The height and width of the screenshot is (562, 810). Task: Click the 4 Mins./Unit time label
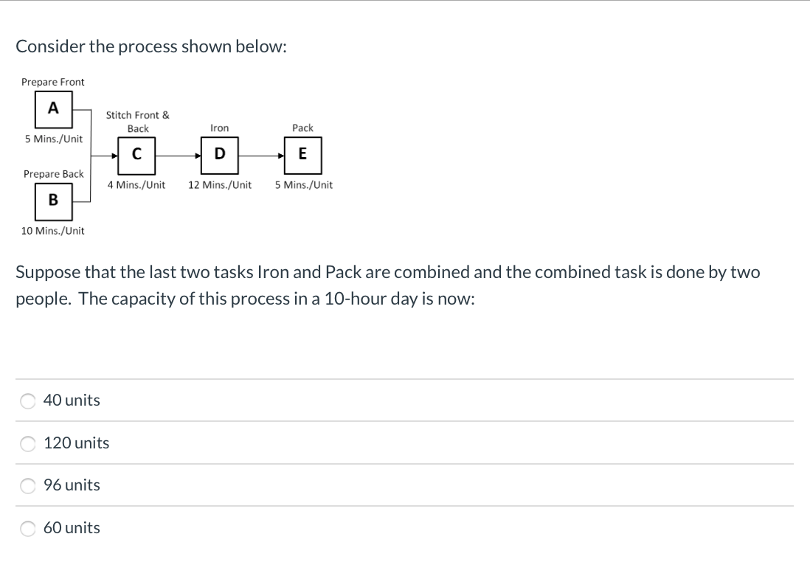[136, 185]
